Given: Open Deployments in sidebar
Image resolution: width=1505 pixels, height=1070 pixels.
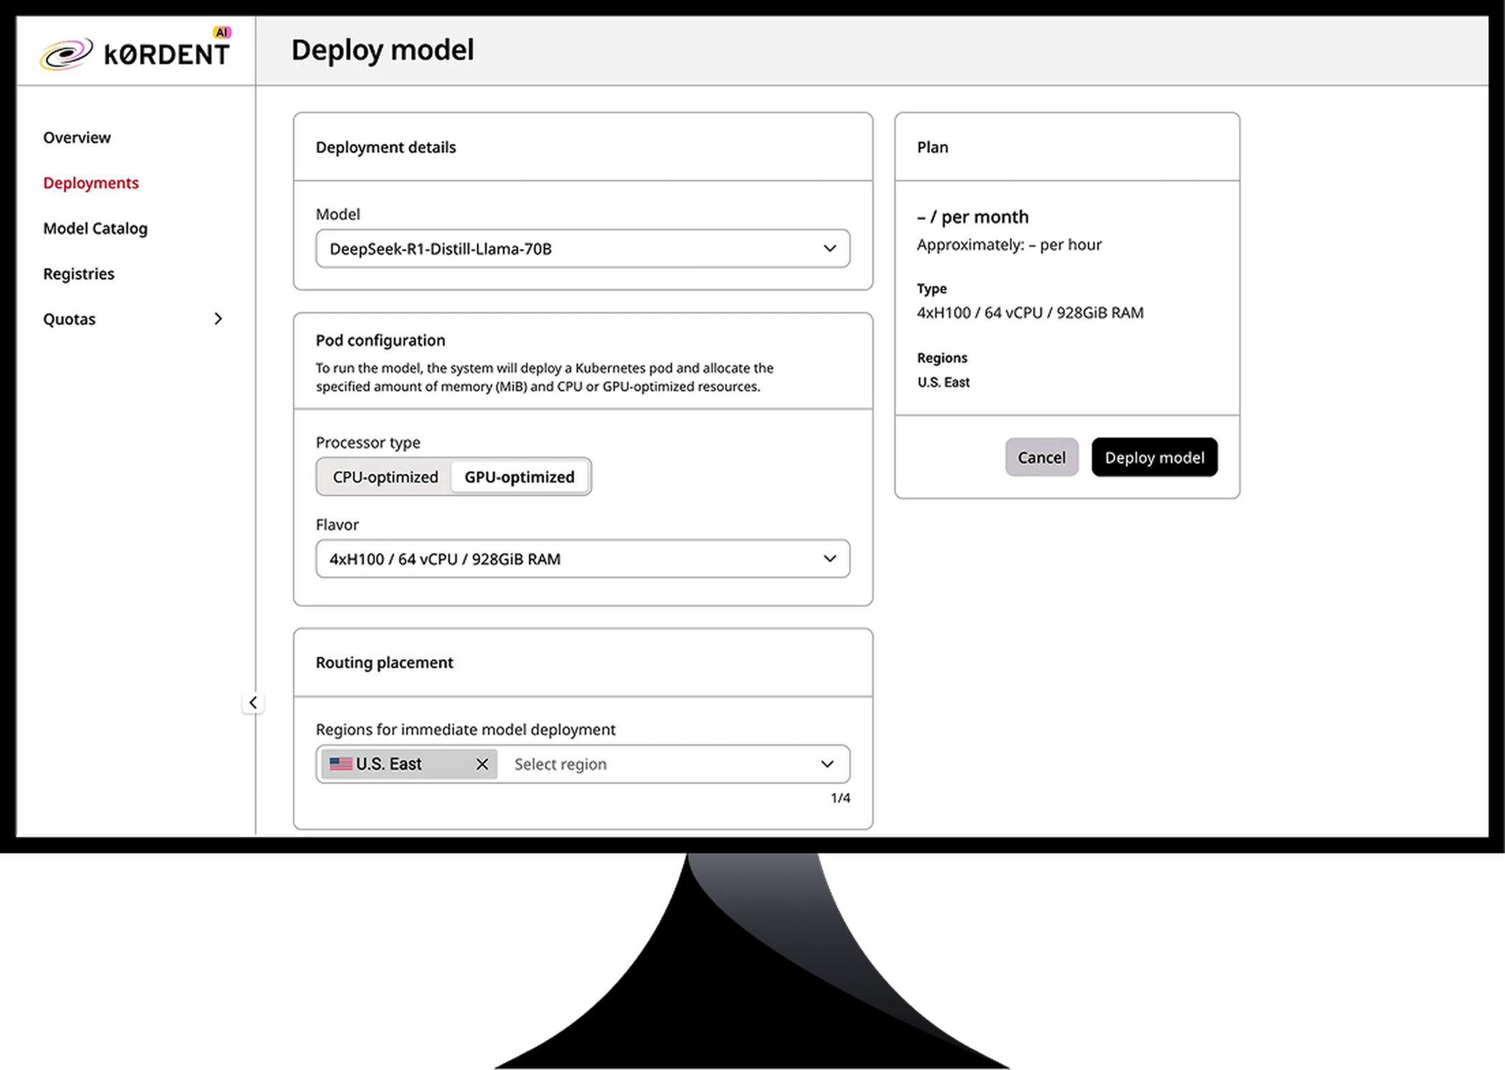Looking at the screenshot, I should (91, 183).
